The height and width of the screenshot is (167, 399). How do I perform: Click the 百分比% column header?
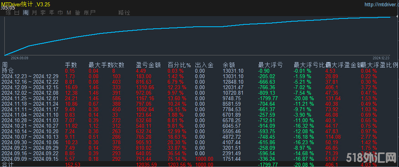pyautogui.click(x=179, y=65)
